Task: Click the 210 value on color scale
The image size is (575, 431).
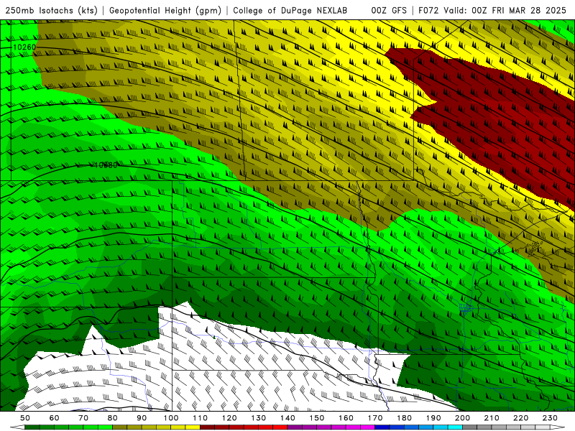Action: pyautogui.click(x=492, y=418)
